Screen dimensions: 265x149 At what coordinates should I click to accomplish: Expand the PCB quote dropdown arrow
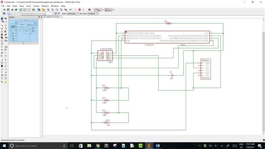pos(114,9)
